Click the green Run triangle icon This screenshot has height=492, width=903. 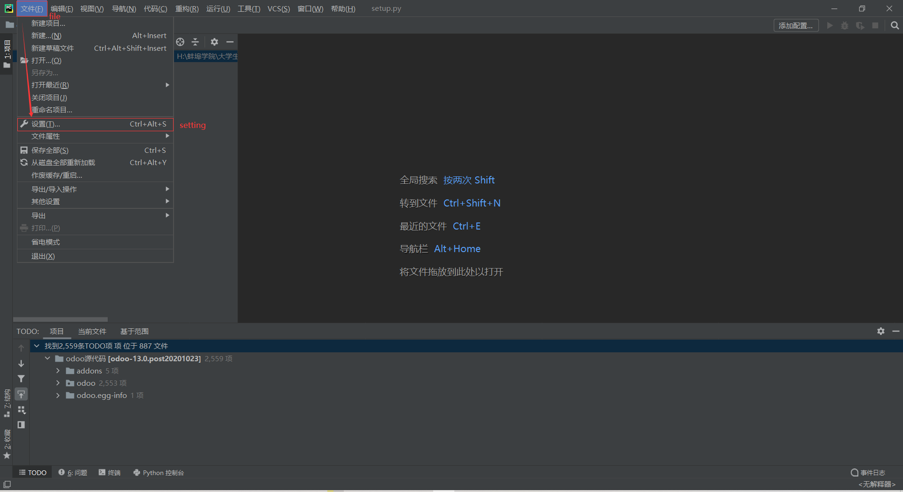830,25
